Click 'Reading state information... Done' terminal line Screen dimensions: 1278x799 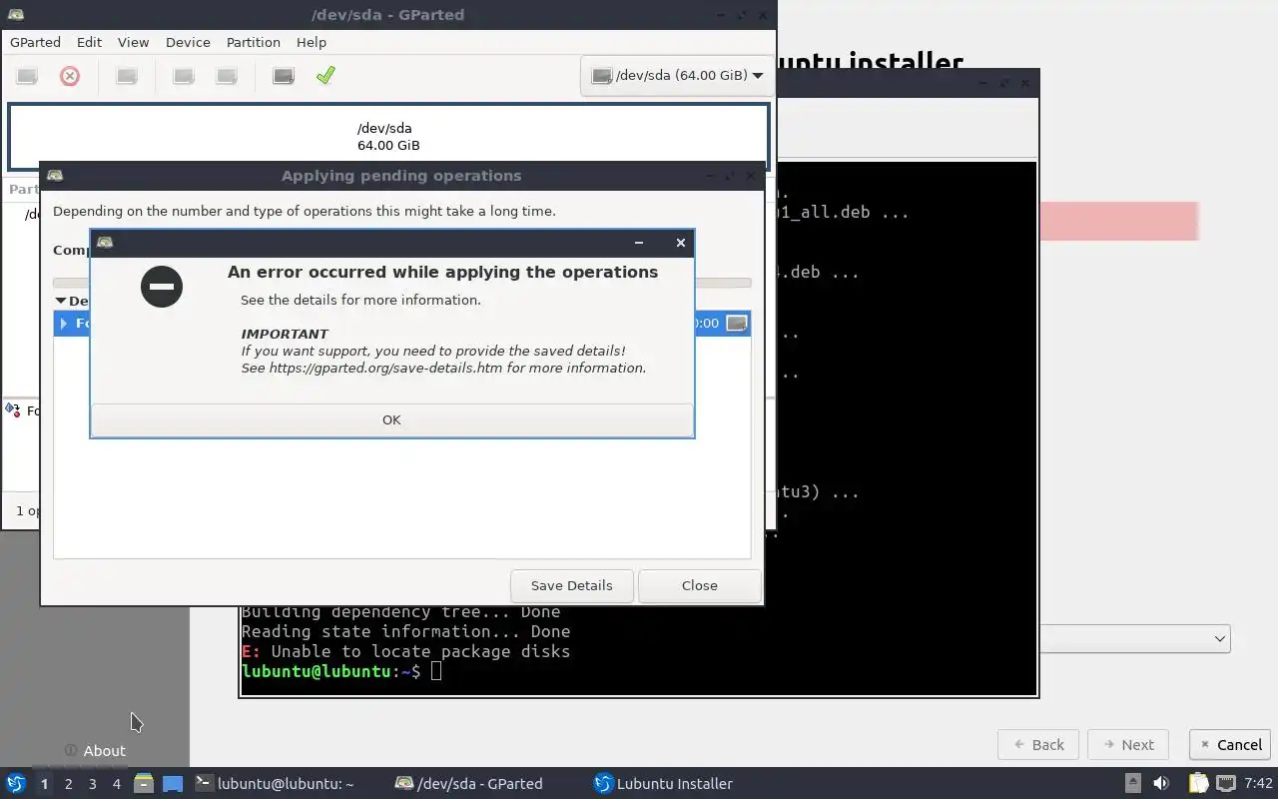pyautogui.click(x=406, y=631)
